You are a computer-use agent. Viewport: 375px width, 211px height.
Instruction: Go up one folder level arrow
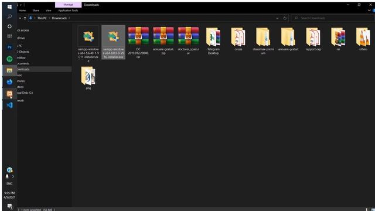[25, 18]
